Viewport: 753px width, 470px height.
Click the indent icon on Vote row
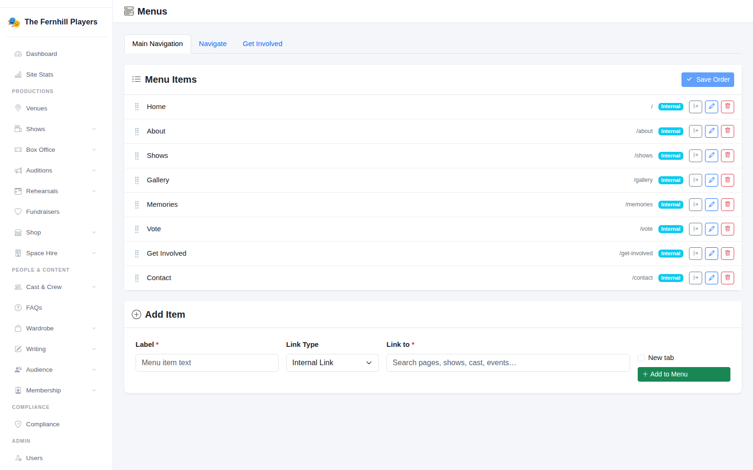696,229
